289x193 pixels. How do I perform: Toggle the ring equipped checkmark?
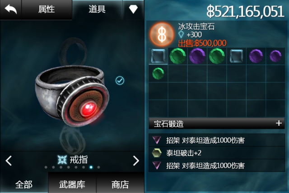(120, 80)
